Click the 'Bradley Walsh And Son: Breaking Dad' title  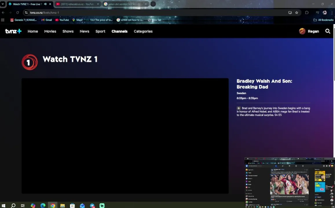tap(264, 84)
